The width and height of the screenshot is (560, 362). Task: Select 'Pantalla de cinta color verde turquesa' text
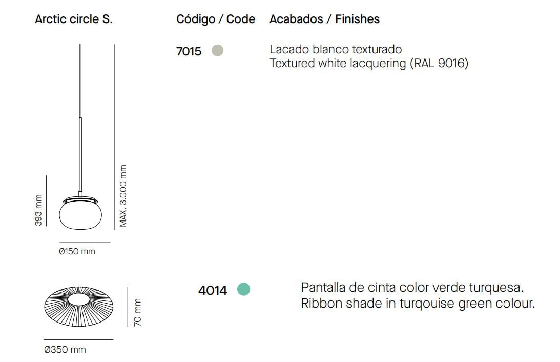(x=412, y=287)
